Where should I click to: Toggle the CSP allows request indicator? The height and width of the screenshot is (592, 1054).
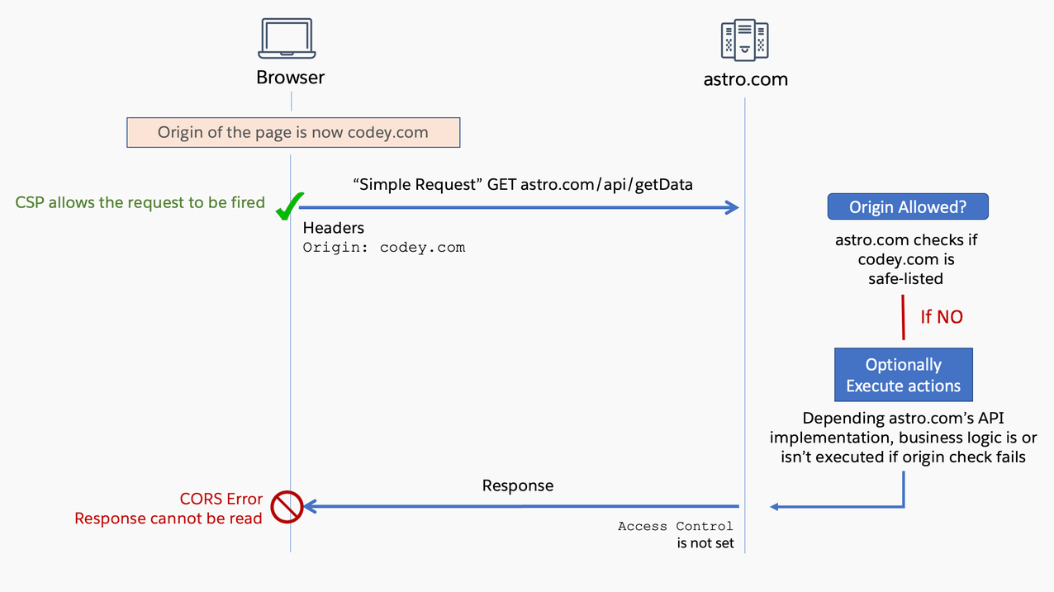139,202
